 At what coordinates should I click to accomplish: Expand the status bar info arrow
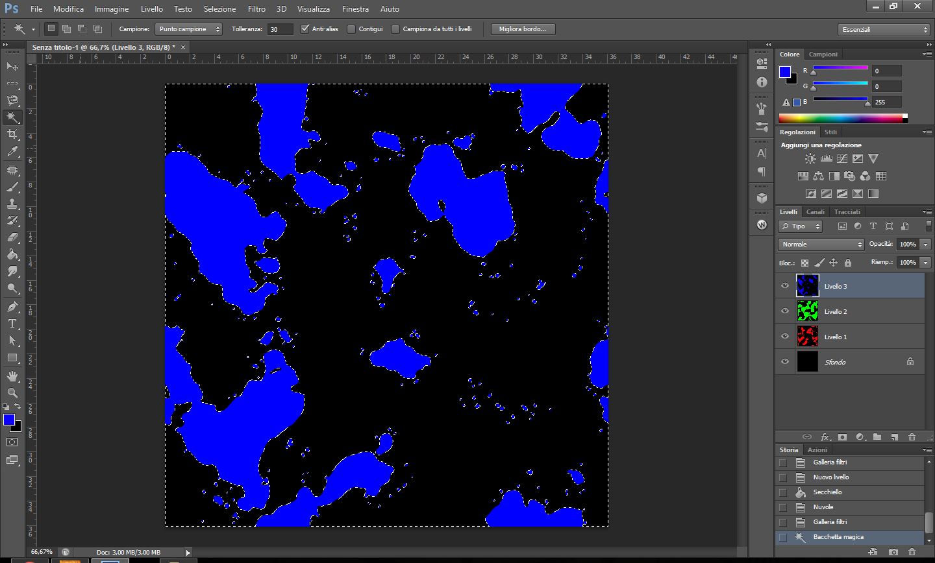pos(188,553)
